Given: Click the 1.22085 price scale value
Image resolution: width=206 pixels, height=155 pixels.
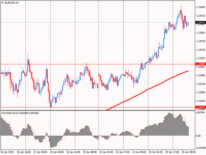Looking at the screenshot, I should [x=201, y=92].
